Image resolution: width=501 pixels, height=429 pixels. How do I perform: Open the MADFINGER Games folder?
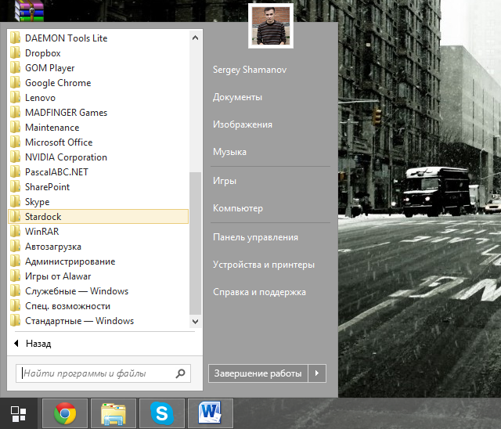pos(98,113)
